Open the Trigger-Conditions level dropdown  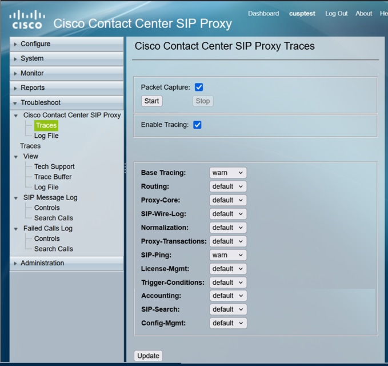tap(228, 283)
